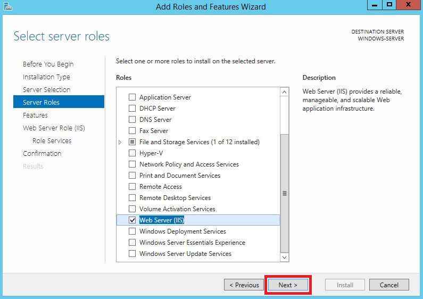Open the Features step in sidebar
The height and width of the screenshot is (299, 423).
[x=35, y=115]
